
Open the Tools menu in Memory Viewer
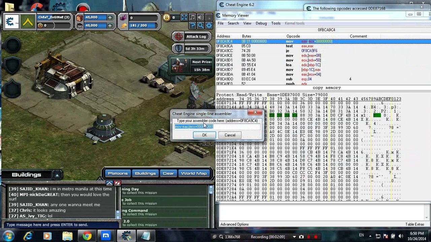point(276,23)
